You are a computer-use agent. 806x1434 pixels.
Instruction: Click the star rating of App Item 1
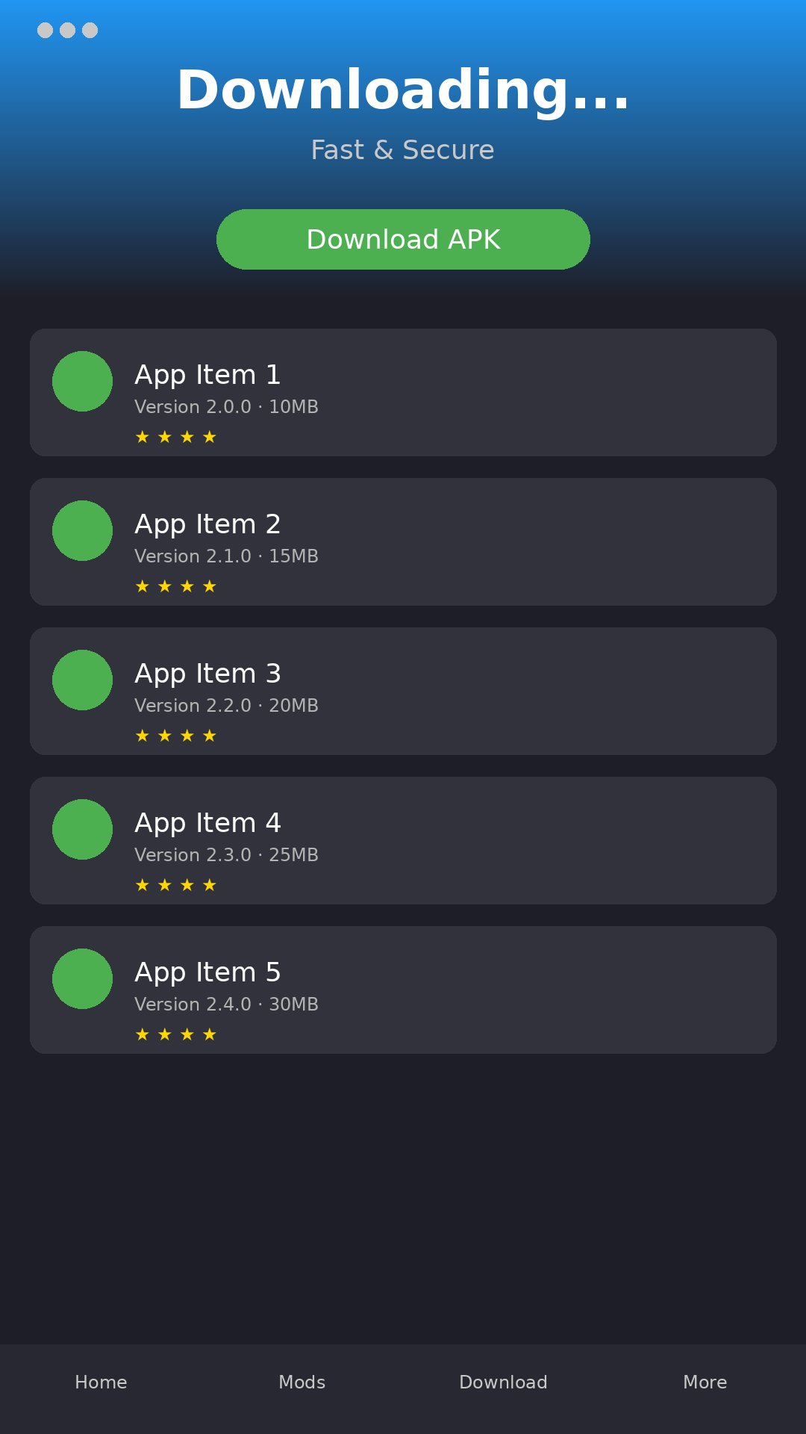tap(176, 437)
